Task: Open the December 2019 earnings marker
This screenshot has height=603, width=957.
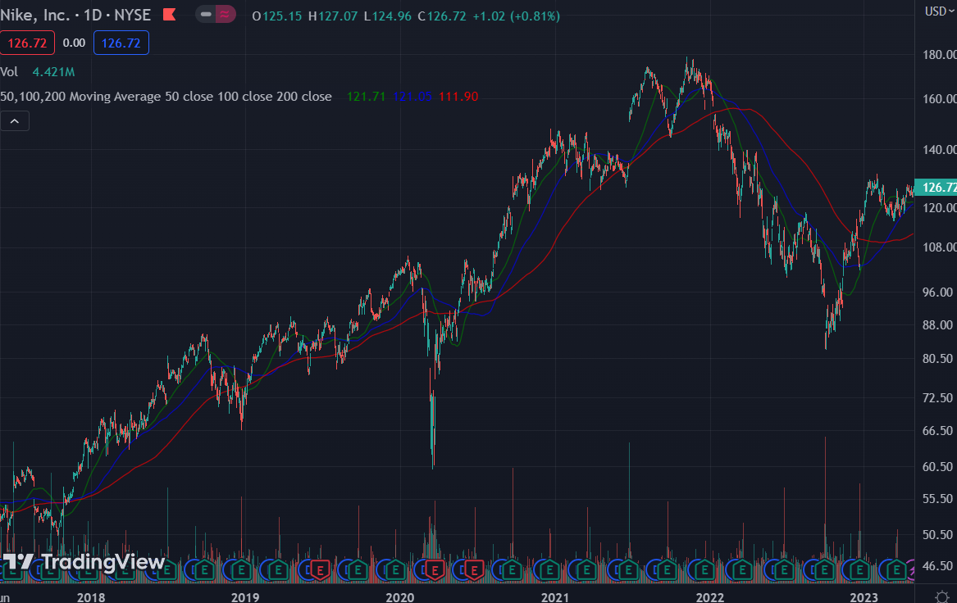Action: pos(395,571)
